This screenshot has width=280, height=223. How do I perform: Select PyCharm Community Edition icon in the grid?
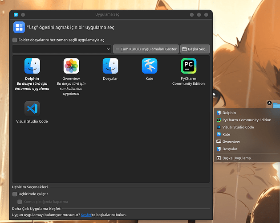188,66
